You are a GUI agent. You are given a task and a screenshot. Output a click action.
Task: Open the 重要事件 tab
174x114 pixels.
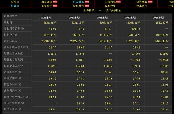pos(46,6)
